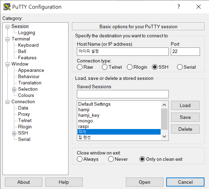
Task: Open the Window category
Action: (x=20, y=64)
